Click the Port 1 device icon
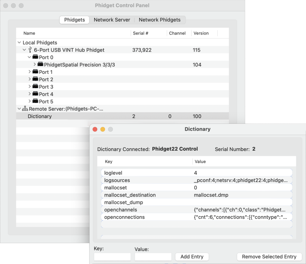 click(36, 72)
